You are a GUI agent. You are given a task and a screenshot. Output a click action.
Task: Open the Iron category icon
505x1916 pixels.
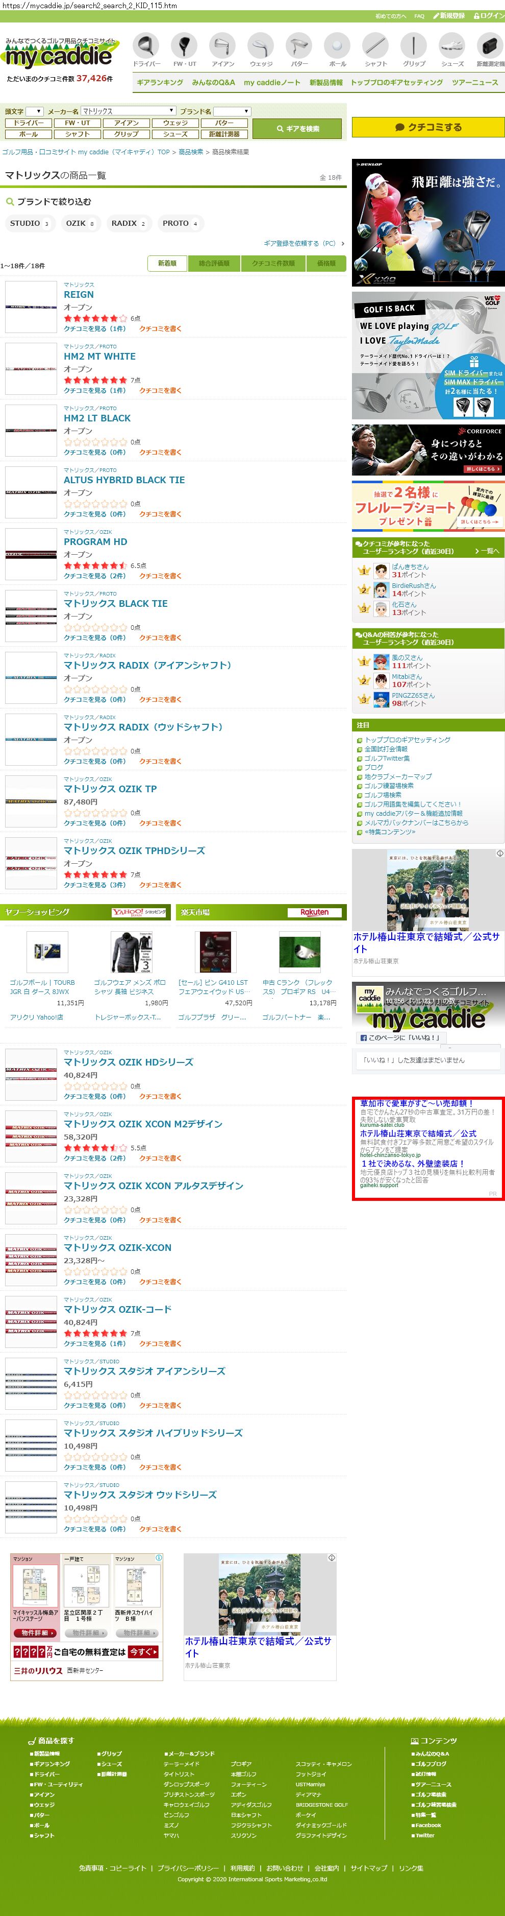[223, 50]
